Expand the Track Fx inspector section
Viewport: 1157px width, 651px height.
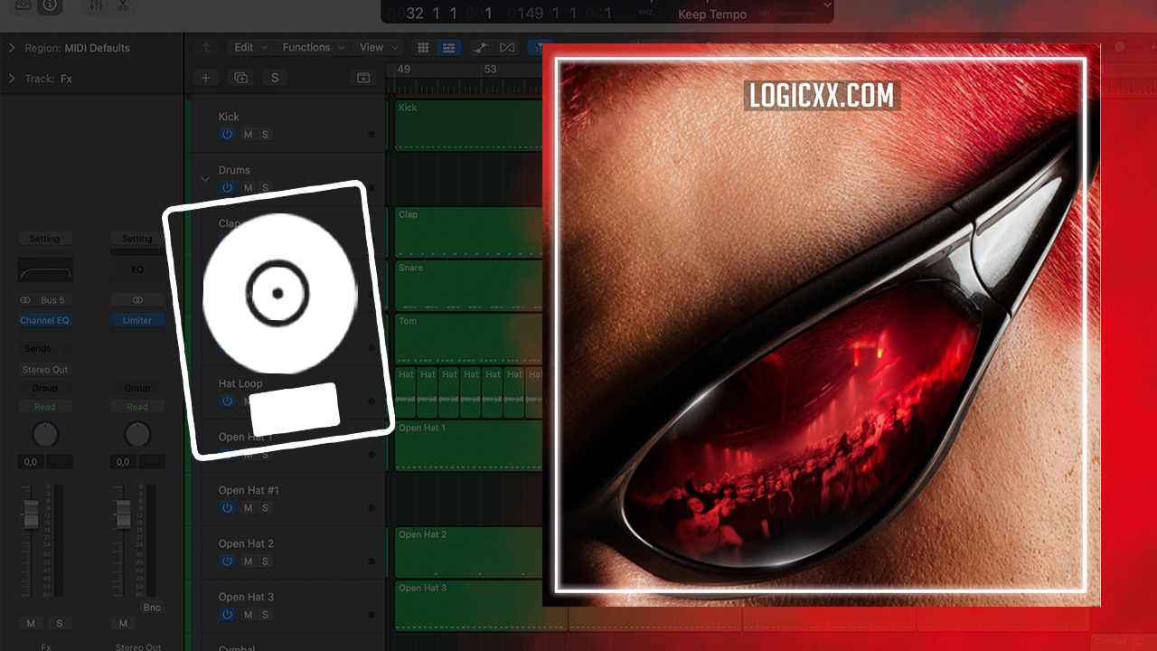(x=12, y=79)
